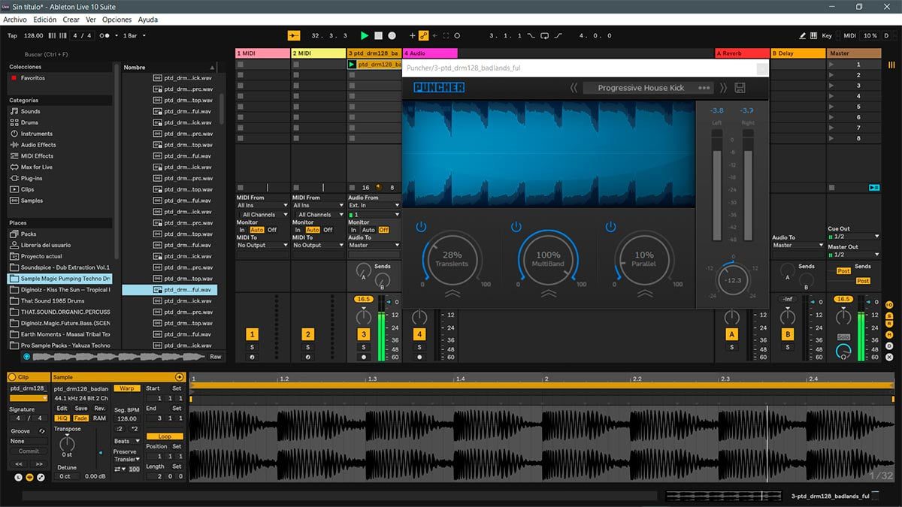Select Max for Live category
Screen dimensions: 902x507
pyautogui.click(x=37, y=167)
